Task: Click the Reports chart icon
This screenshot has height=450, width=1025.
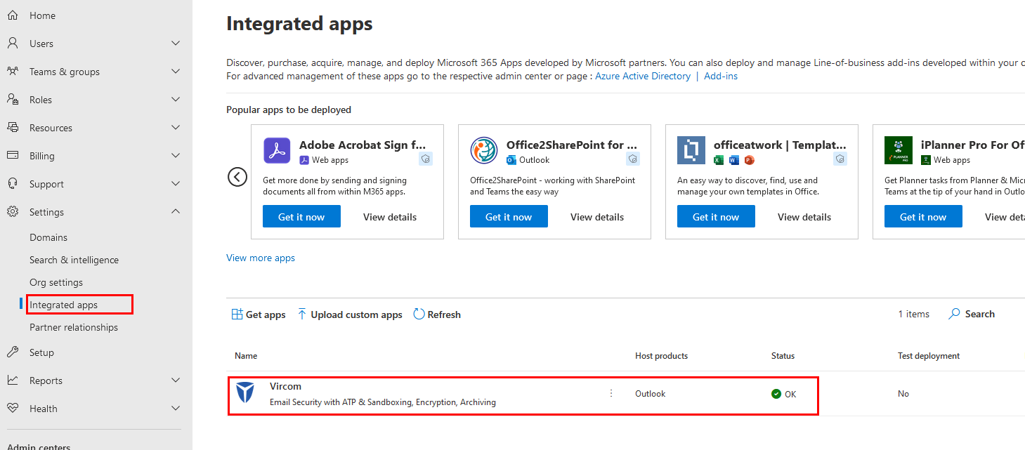Action: (13, 380)
